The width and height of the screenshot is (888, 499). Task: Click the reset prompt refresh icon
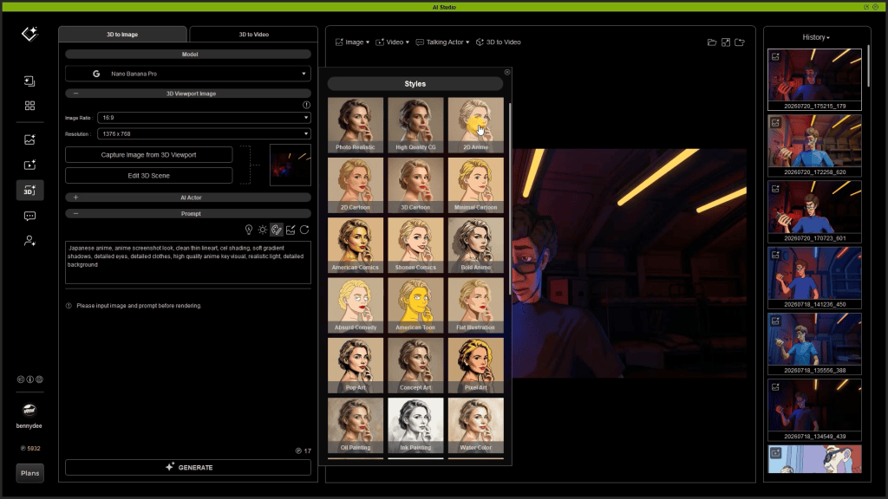tap(304, 230)
